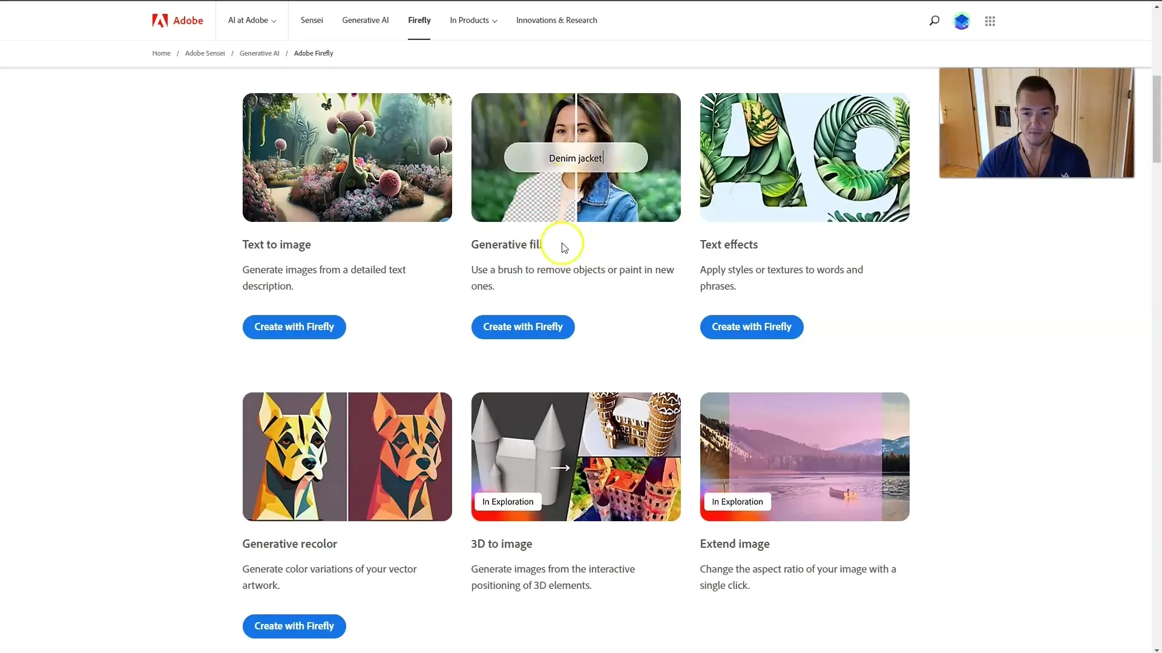Toggle the 3D to image exploration badge
This screenshot has width=1162, height=653.
pyautogui.click(x=508, y=501)
